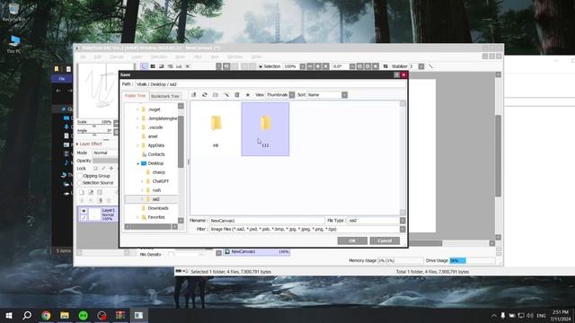Screen dimensions: 575x323
Task: Toggle the Clipping Group checkbox in SAI
Action: tap(80, 176)
